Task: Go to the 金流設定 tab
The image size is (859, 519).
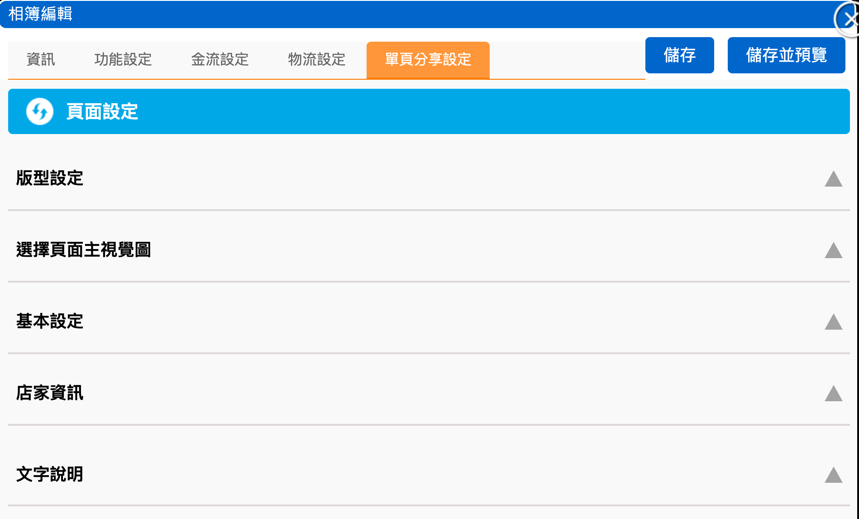Action: 220,59
